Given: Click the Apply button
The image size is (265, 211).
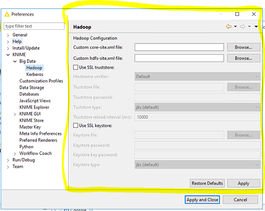Looking at the screenshot, I should [244, 183].
